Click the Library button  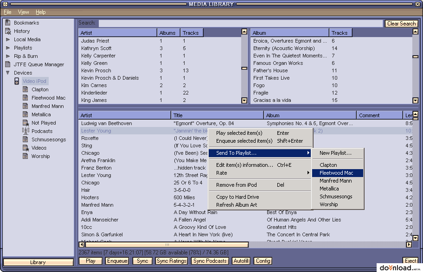[x=38, y=262]
